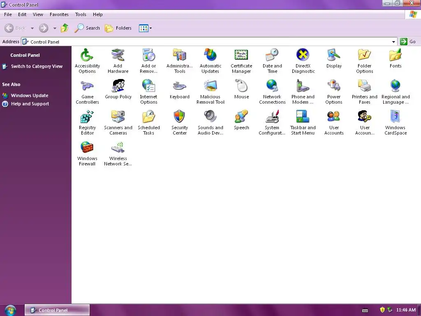Open Keyboard settings icon
The width and height of the screenshot is (421, 316).
coord(180,89)
